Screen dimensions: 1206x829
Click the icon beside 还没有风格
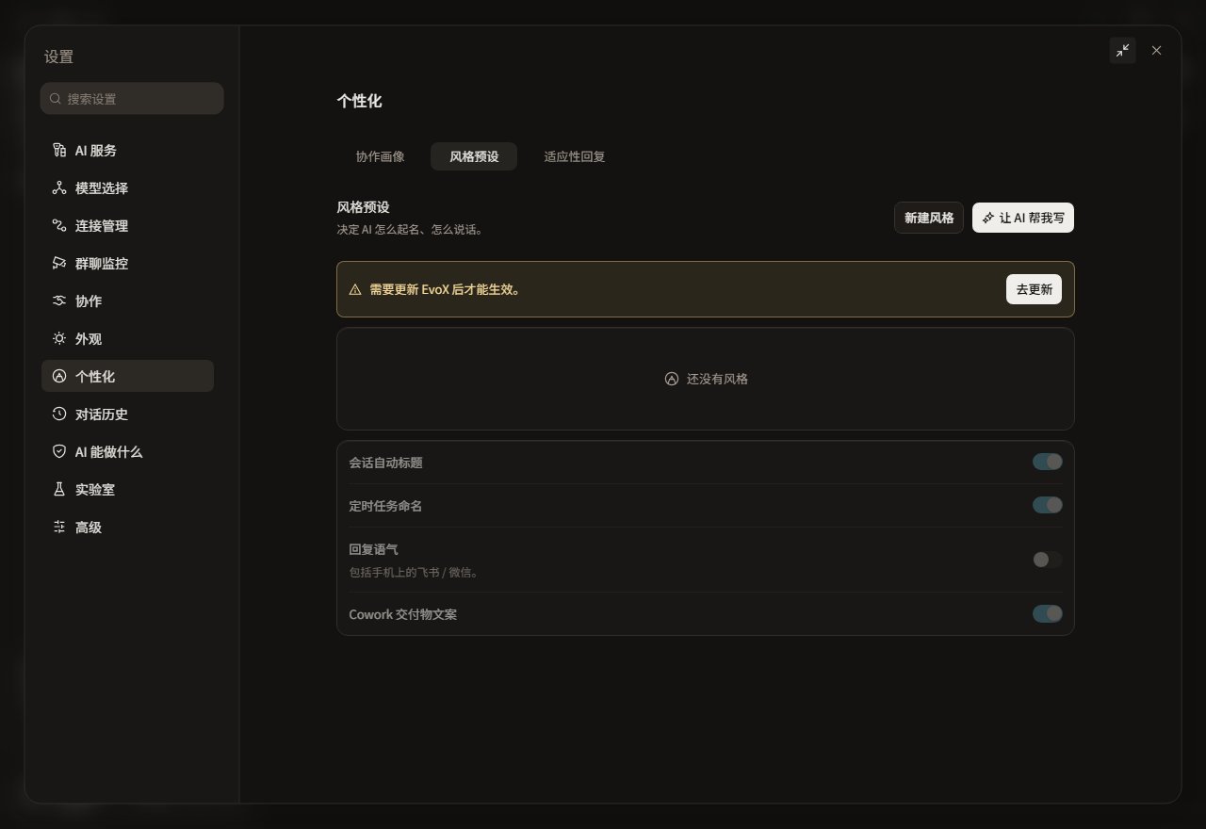coord(672,379)
